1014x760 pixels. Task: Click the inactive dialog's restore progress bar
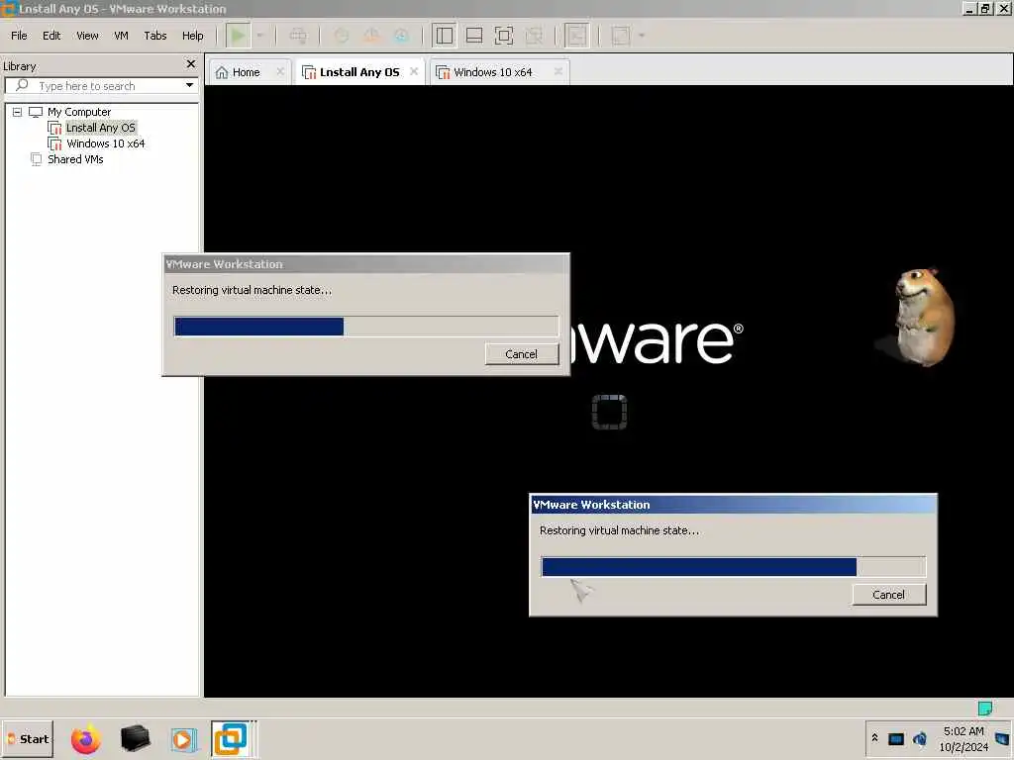[366, 327]
